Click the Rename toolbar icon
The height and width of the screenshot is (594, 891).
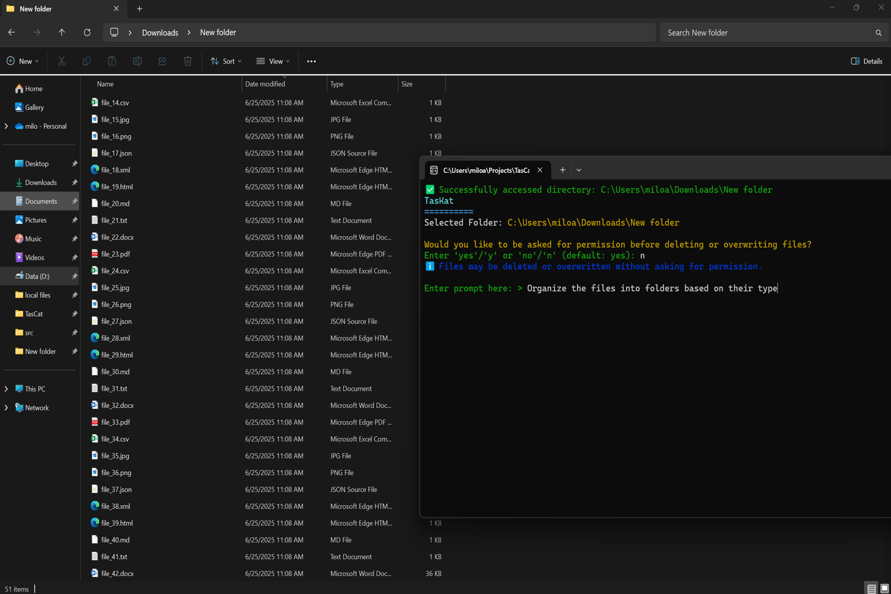click(137, 61)
